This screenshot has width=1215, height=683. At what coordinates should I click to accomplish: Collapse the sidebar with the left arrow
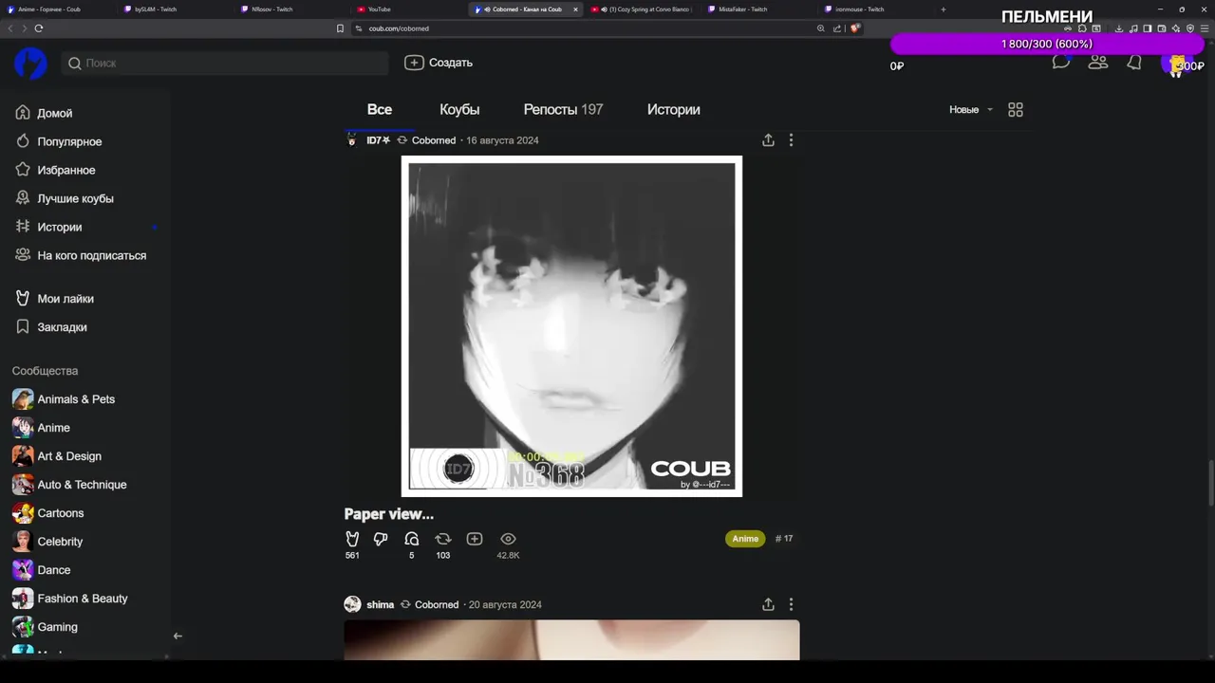(x=178, y=636)
